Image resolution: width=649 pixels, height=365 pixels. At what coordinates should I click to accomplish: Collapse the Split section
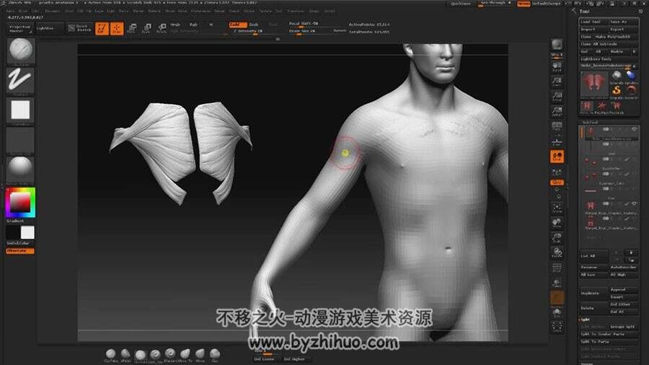pos(586,320)
